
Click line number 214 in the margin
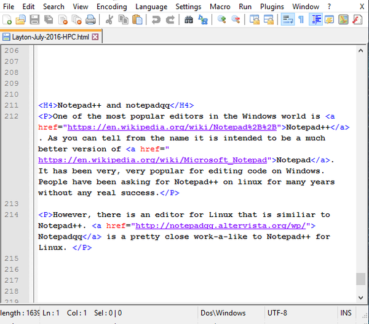[x=12, y=215]
